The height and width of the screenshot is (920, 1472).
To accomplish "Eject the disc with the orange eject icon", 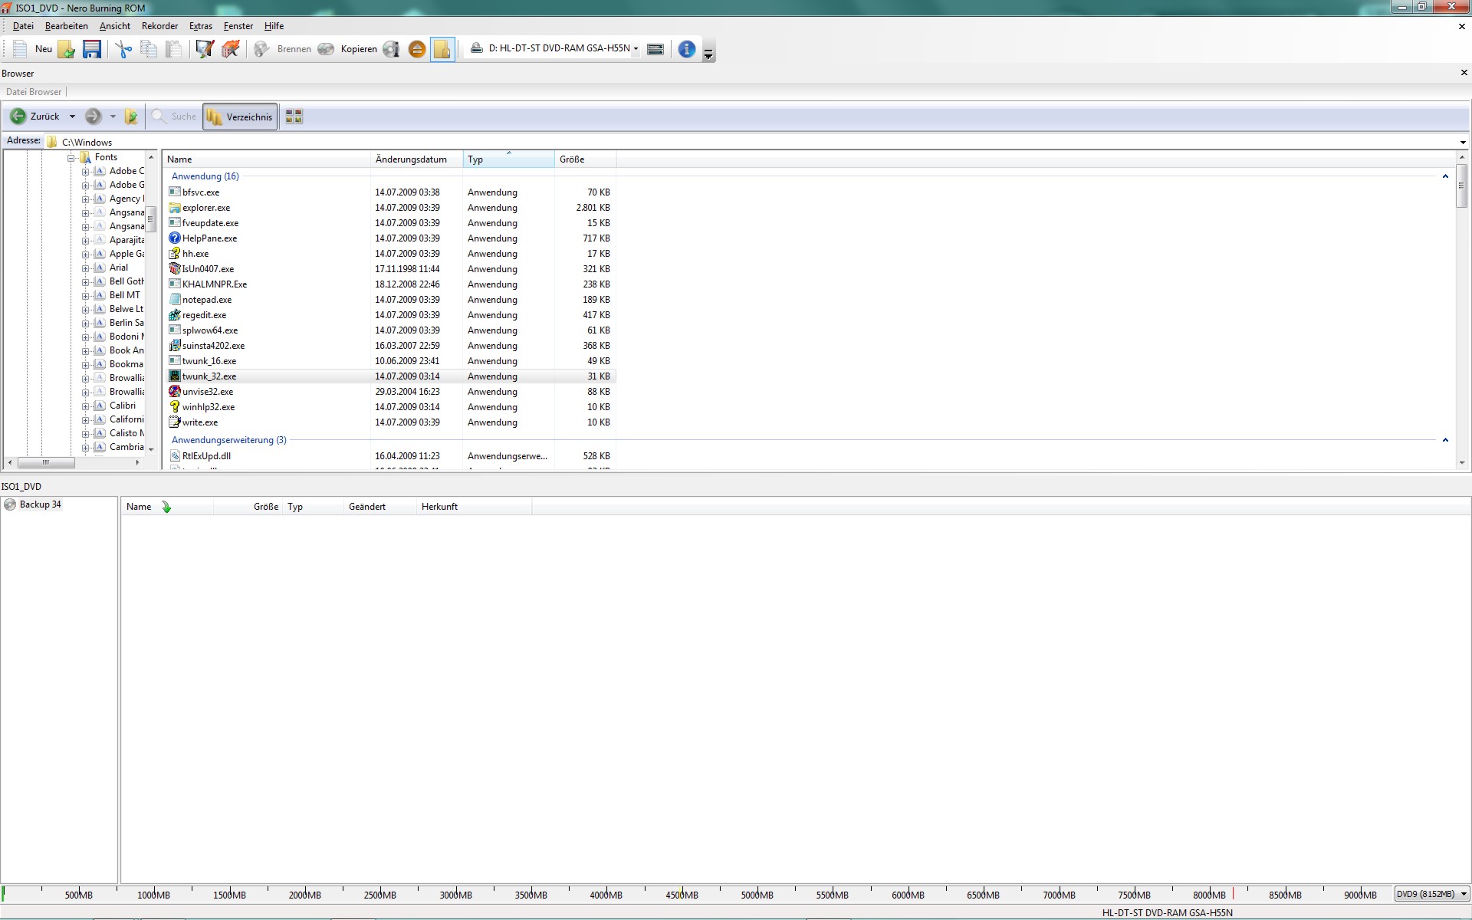I will pos(417,49).
